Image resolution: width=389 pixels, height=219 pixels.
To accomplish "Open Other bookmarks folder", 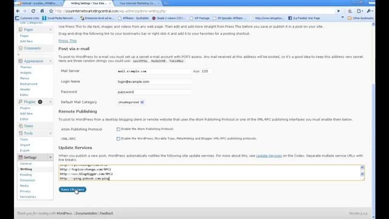I will click(x=360, y=18).
